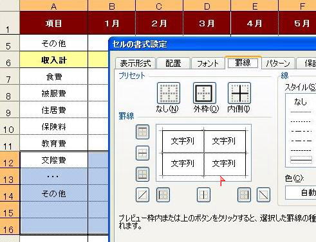Open the パターン tab

click(x=278, y=64)
